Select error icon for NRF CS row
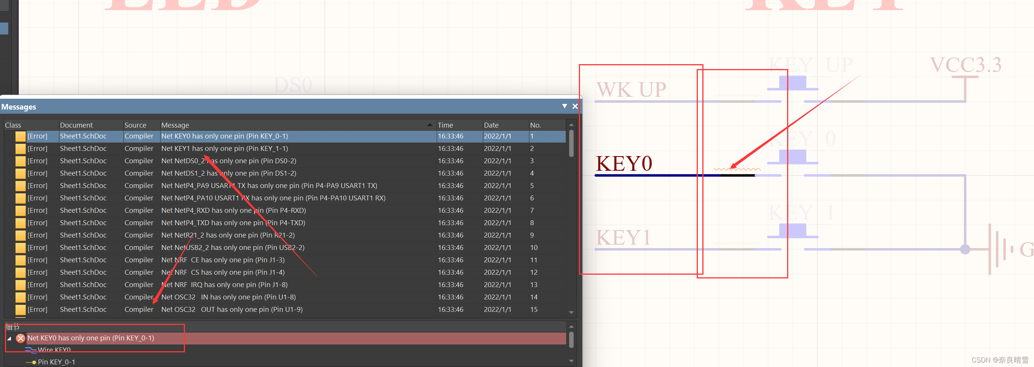 [x=21, y=273]
